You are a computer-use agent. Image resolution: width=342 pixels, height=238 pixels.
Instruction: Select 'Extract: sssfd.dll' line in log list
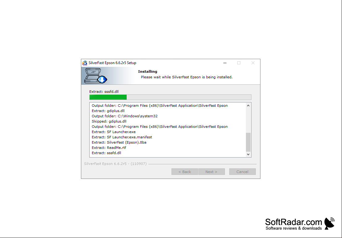(x=107, y=153)
